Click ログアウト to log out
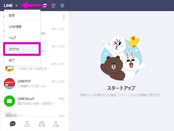Viewport: 174px width, 131px height. 22,49
